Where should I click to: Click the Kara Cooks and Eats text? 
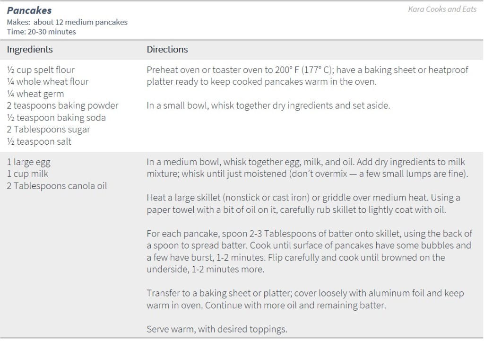click(442, 9)
